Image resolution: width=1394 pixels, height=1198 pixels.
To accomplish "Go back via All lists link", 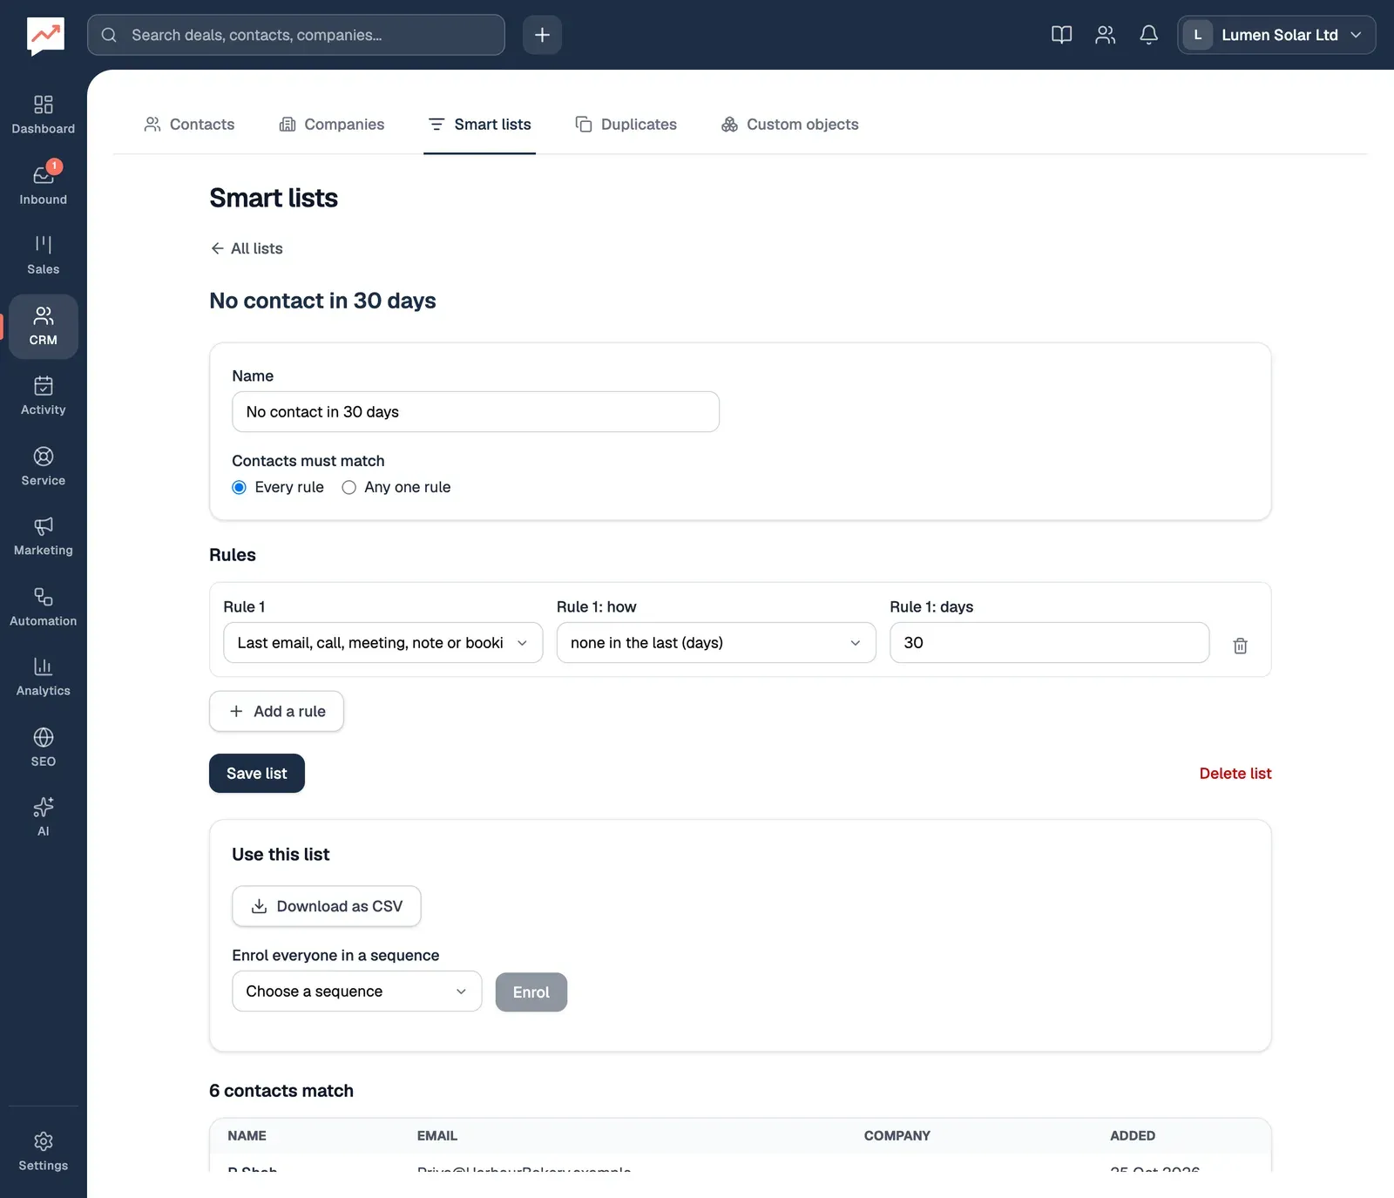I will (247, 248).
